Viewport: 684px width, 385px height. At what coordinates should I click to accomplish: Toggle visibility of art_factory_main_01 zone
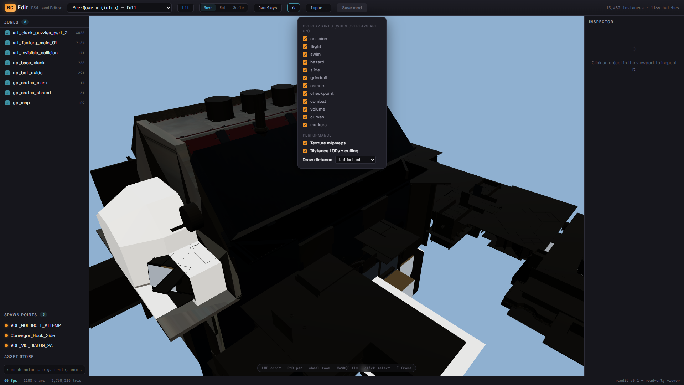point(7,43)
